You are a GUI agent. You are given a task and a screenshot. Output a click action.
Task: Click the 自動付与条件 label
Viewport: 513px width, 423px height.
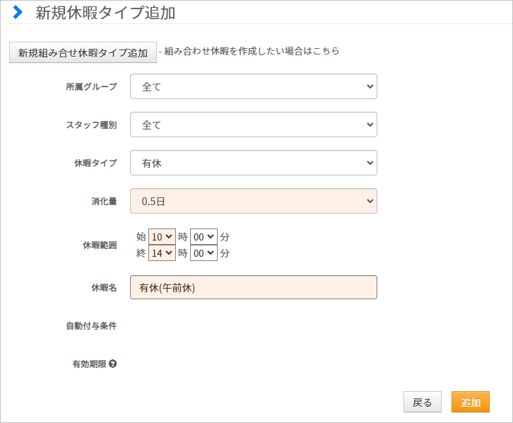click(91, 326)
